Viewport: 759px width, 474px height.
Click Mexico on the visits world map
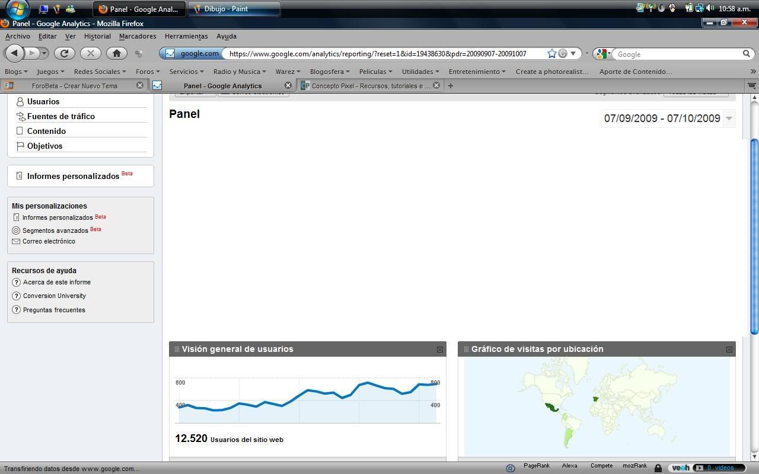point(552,407)
